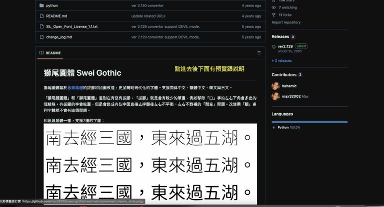Screen dimensions: 384x207
Task: Click hahamic's avatar
Action: coord(276,86)
